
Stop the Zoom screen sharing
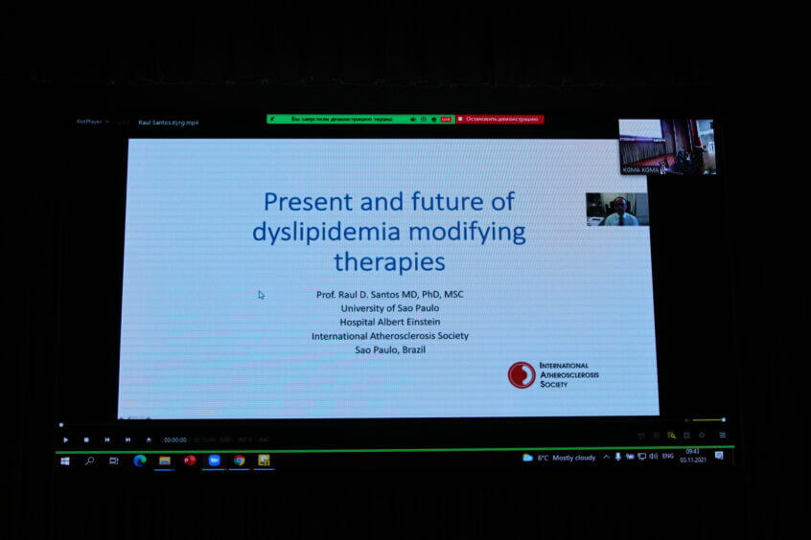coord(499,119)
